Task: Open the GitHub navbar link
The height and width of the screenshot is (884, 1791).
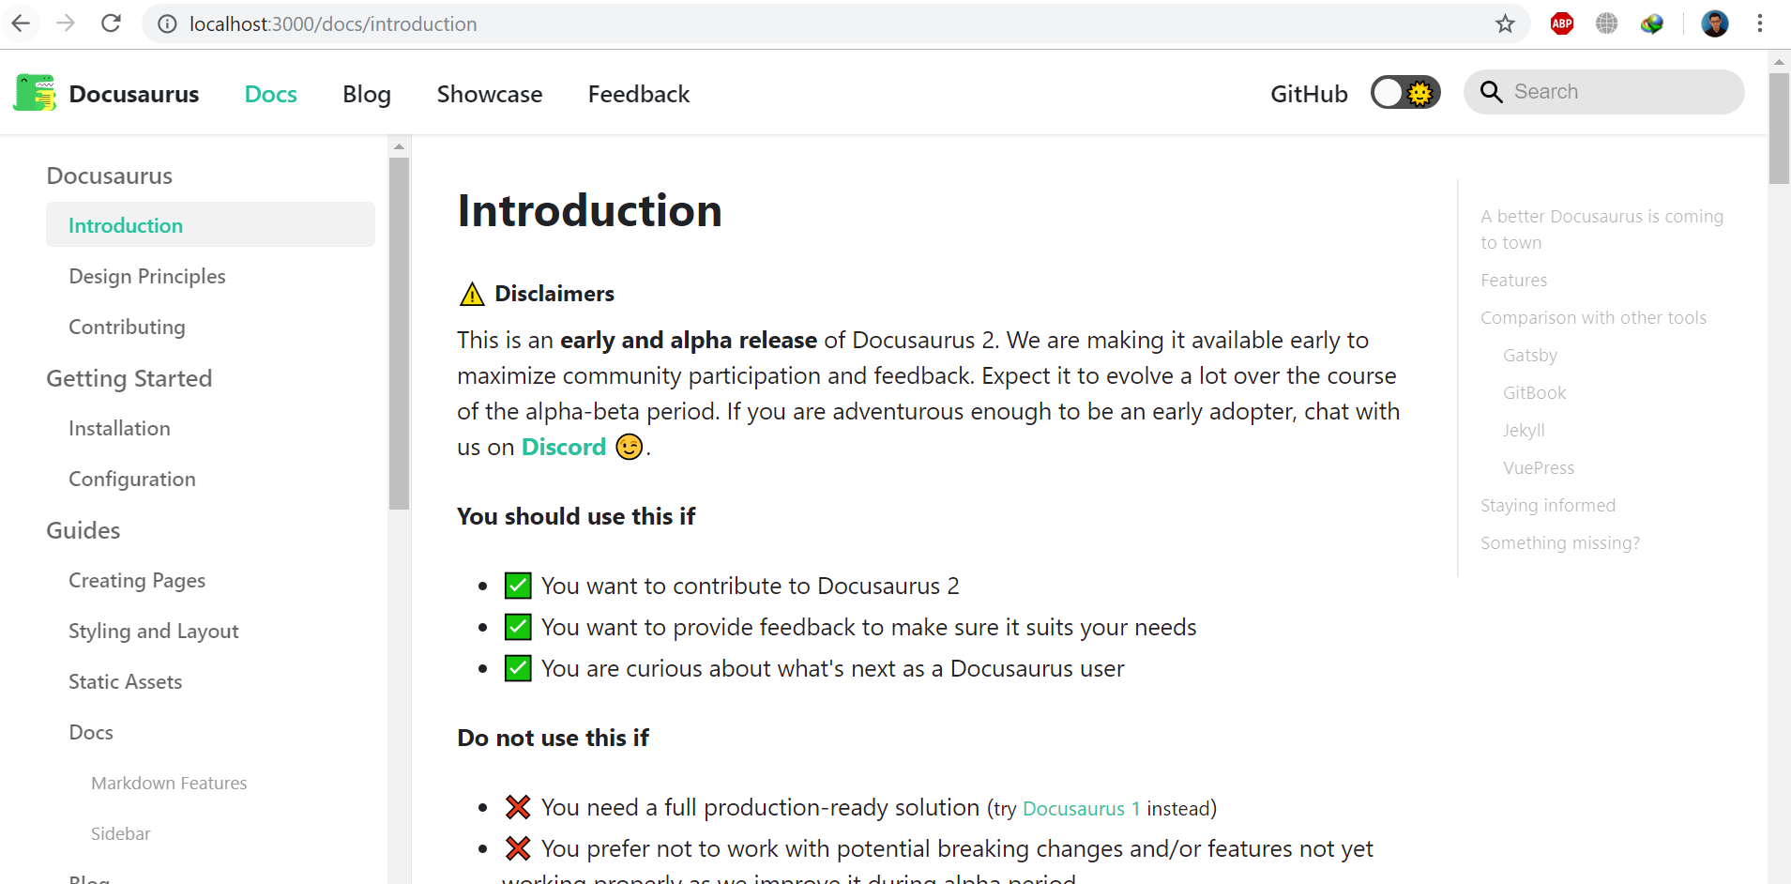Action: [x=1309, y=94]
